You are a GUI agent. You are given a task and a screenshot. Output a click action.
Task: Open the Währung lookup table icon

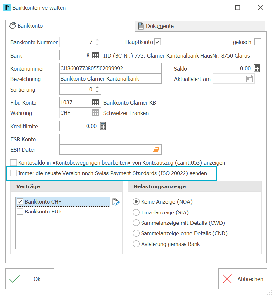(x=95, y=113)
